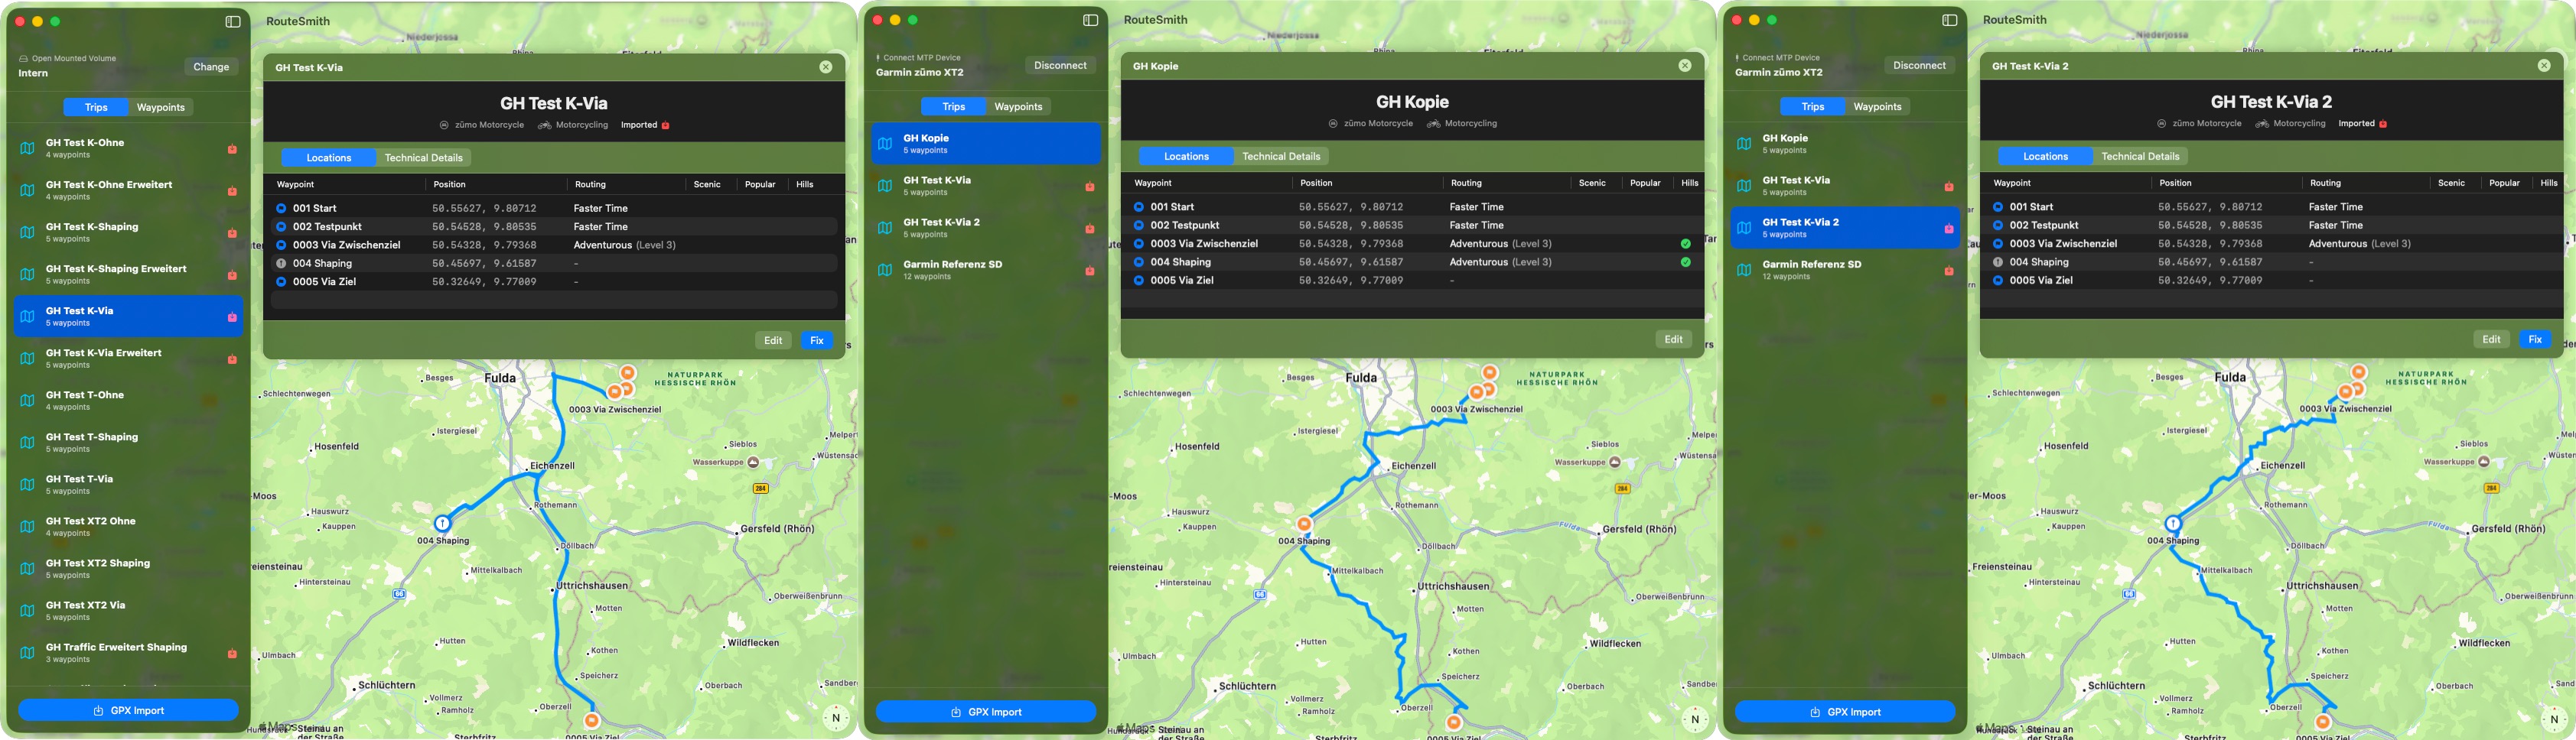Image resolution: width=2576 pixels, height=740 pixels.
Task: Click the compass N button on the right window map
Action: (x=2553, y=719)
